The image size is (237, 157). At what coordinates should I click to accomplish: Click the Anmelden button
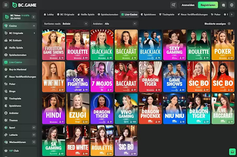[x=188, y=5]
